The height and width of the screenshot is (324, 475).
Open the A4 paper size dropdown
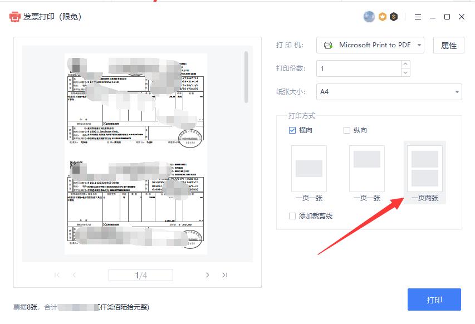point(389,91)
